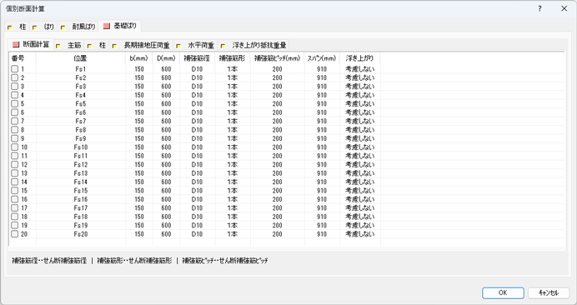Open the 断面計算 sub-tab
The height and width of the screenshot is (305, 577).
[32, 44]
